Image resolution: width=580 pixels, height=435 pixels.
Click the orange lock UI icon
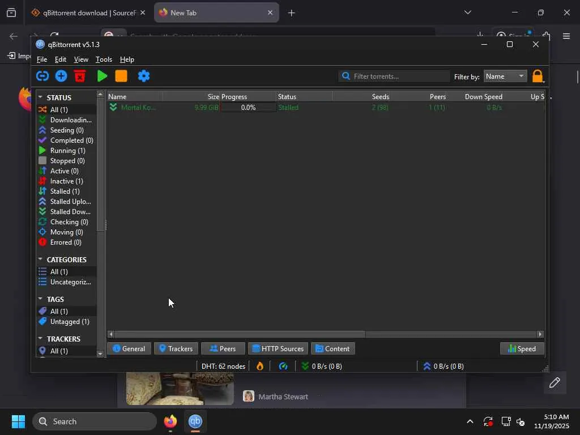pos(538,76)
